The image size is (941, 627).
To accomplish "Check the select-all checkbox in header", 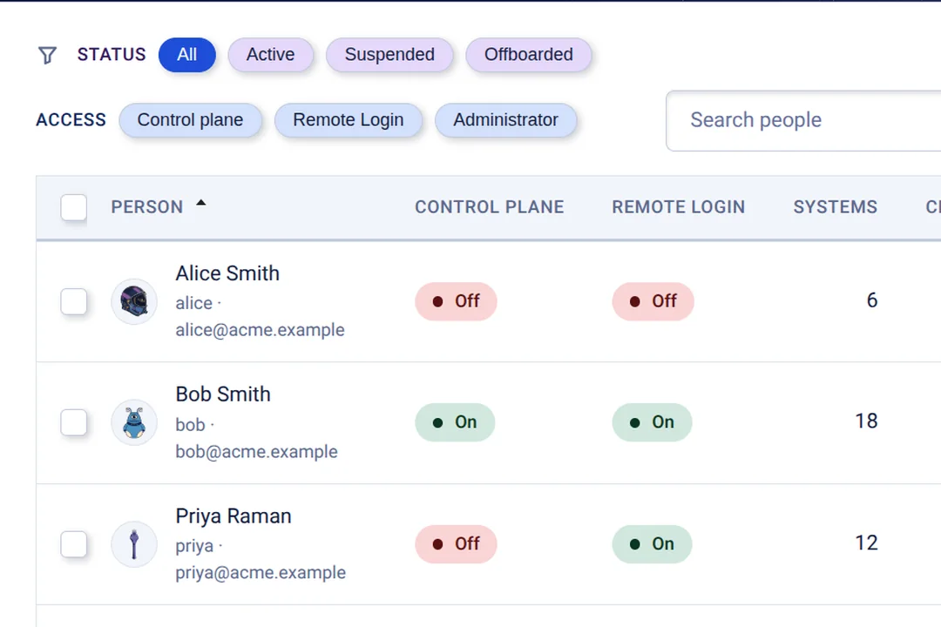I will coord(74,207).
